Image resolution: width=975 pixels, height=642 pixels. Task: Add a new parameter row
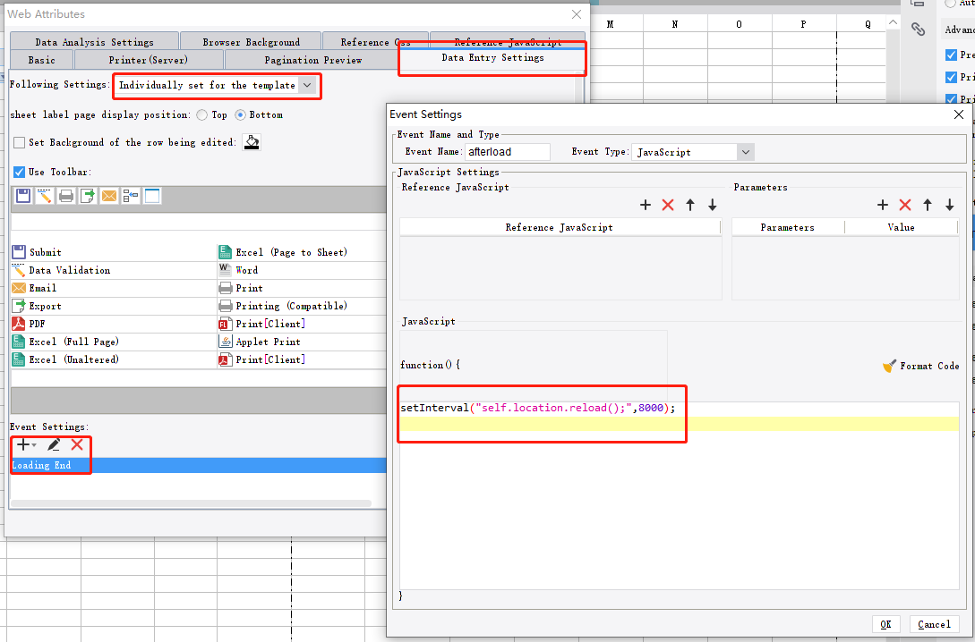pos(883,205)
